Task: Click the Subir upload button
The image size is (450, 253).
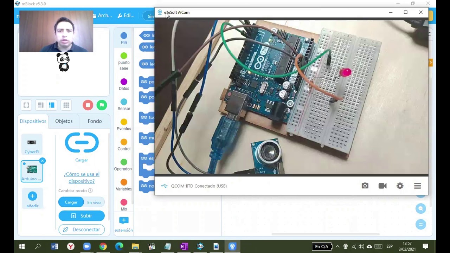Action: [82, 216]
